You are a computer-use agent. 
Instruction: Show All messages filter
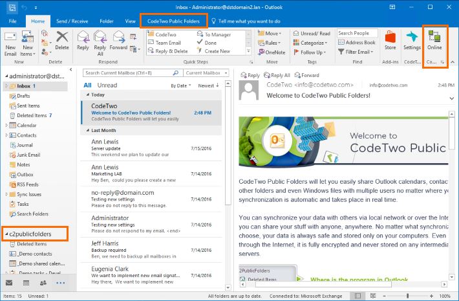[x=87, y=85]
